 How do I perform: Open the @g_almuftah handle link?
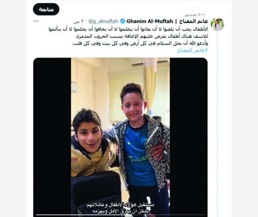104,21
